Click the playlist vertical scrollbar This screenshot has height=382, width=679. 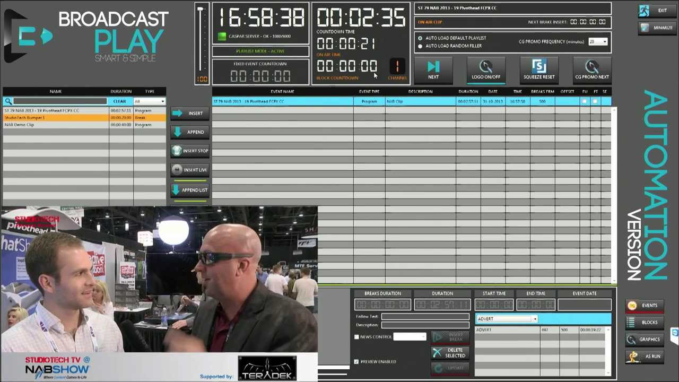(x=614, y=195)
